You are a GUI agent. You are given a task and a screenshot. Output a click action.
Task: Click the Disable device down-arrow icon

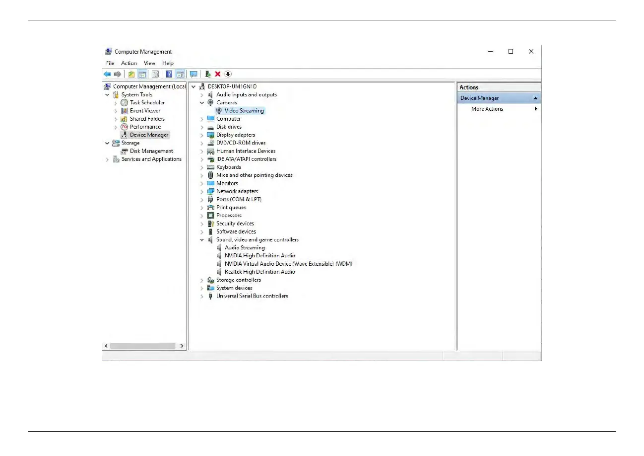[x=228, y=74]
